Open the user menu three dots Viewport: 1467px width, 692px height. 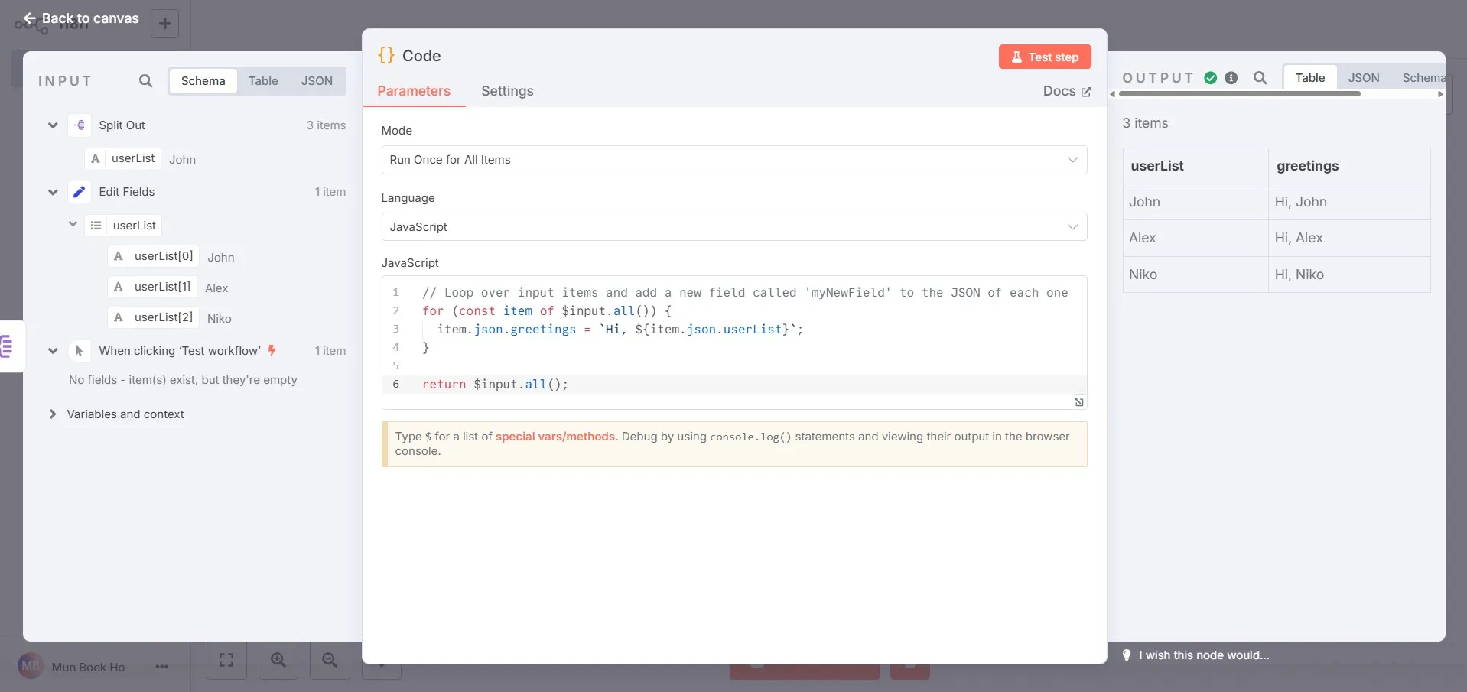[x=161, y=667]
